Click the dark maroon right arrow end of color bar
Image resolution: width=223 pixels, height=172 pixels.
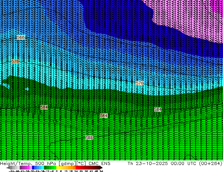click(x=101, y=168)
